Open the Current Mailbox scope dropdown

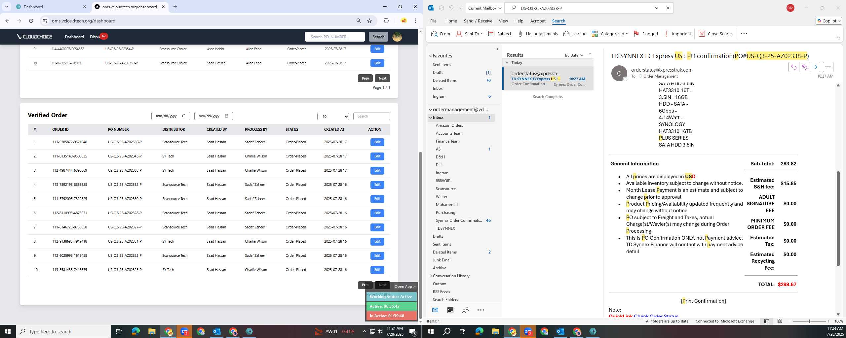[x=485, y=8]
